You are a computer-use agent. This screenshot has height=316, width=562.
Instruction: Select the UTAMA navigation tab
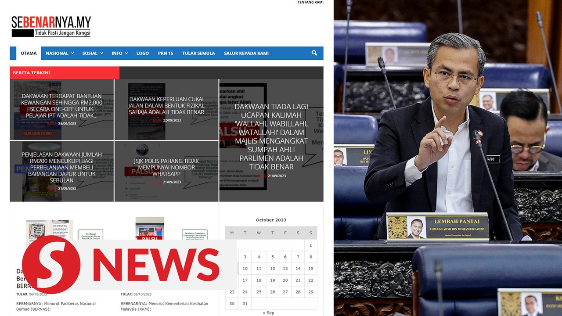pos(29,53)
